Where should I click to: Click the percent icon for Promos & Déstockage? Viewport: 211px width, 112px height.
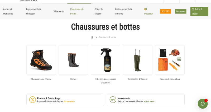click(32, 100)
